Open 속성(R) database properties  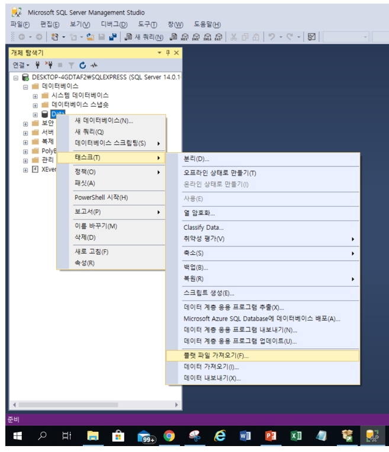(111, 263)
